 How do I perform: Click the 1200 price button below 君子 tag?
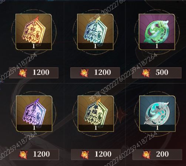click(34, 155)
